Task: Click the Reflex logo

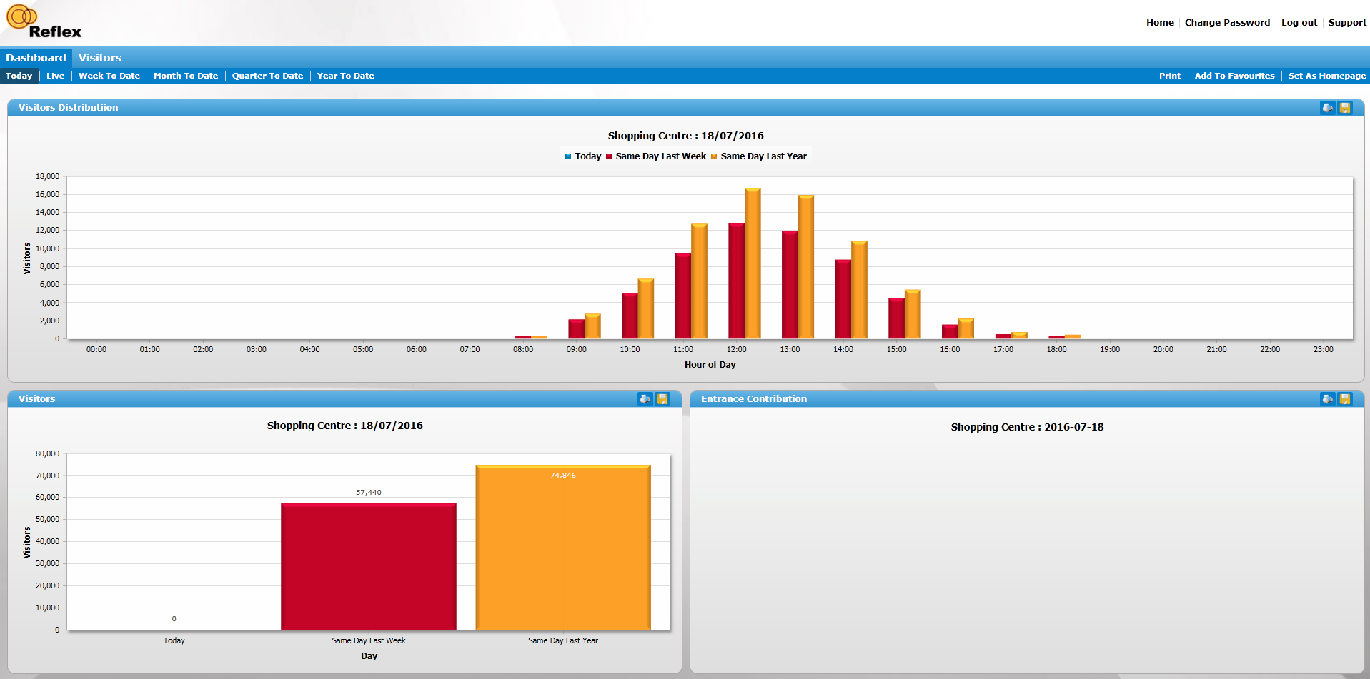Action: [44, 22]
